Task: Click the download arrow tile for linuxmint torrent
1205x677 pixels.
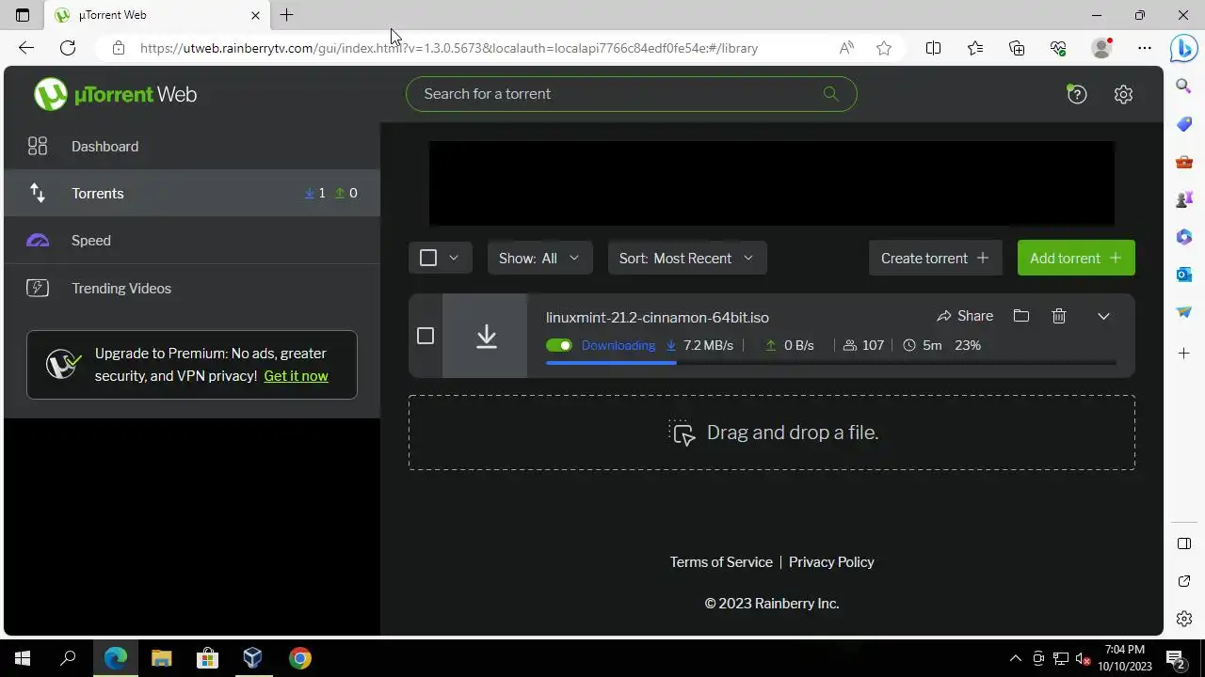Action: click(486, 336)
